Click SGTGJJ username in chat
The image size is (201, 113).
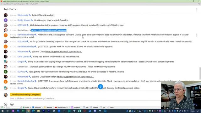(21, 72)
